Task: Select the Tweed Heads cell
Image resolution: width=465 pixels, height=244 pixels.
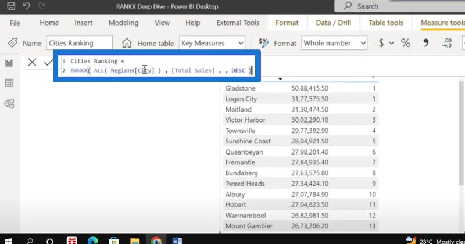Action: pyautogui.click(x=245, y=184)
